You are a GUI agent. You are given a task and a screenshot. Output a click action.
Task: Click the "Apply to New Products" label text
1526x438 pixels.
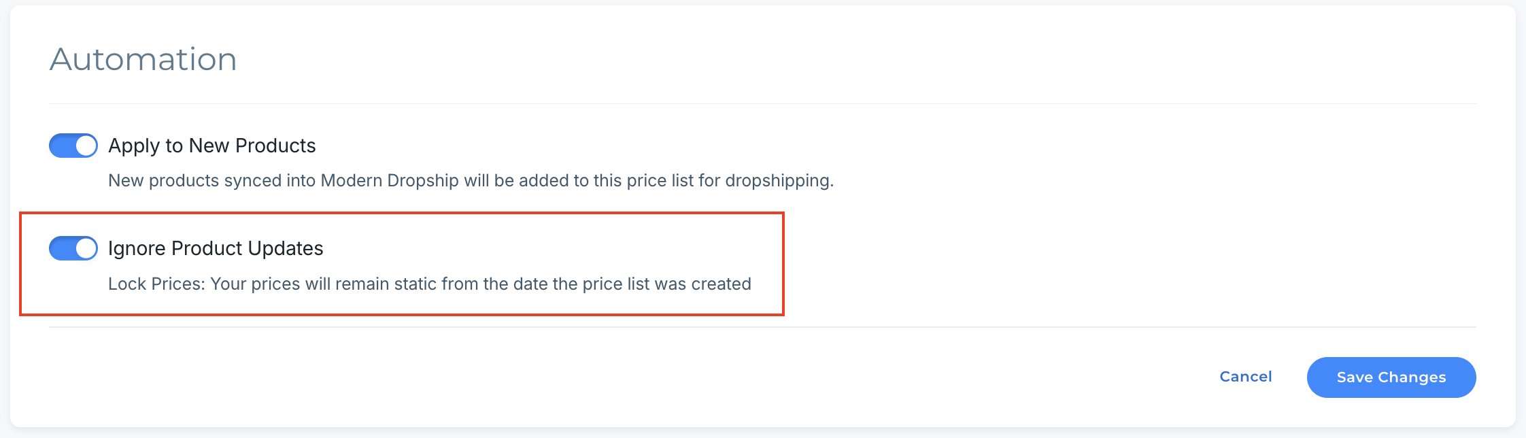pyautogui.click(x=212, y=146)
